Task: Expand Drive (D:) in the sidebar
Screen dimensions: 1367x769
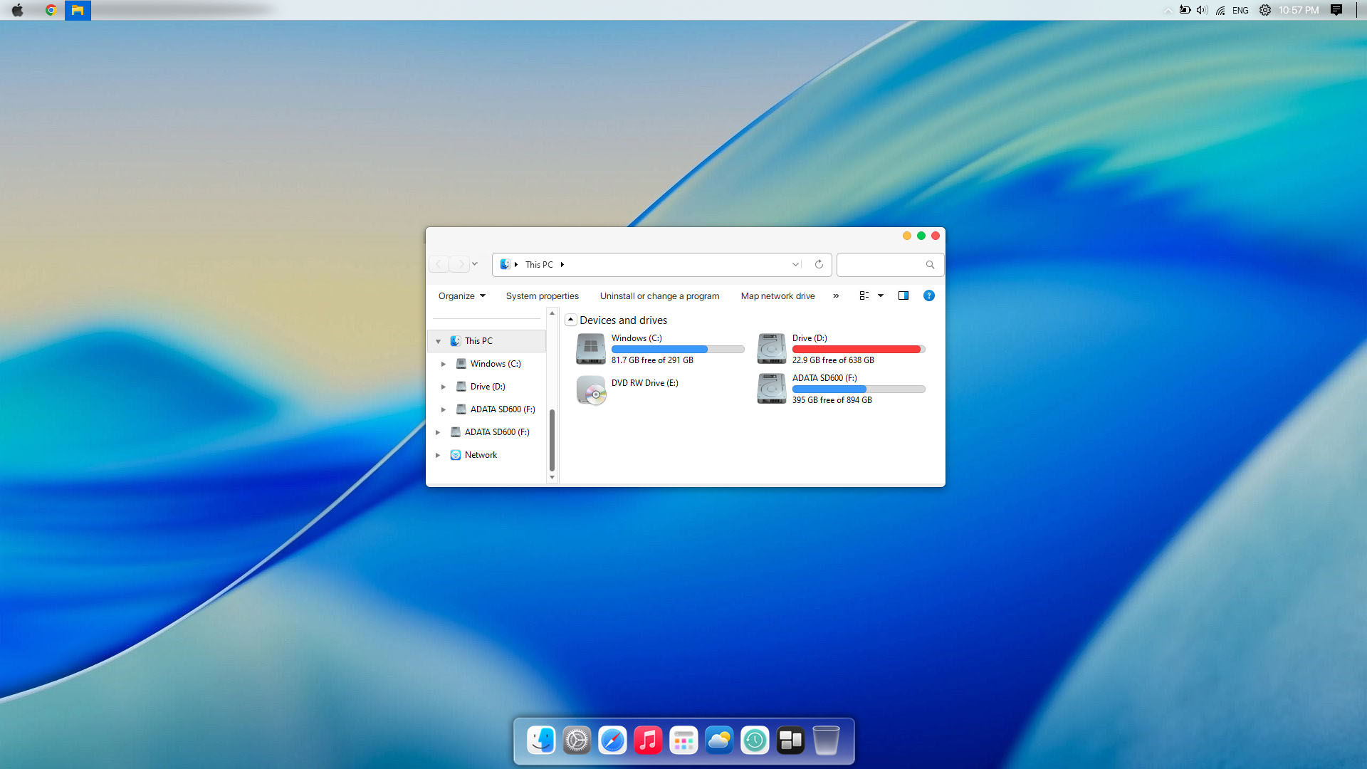Action: coord(444,386)
